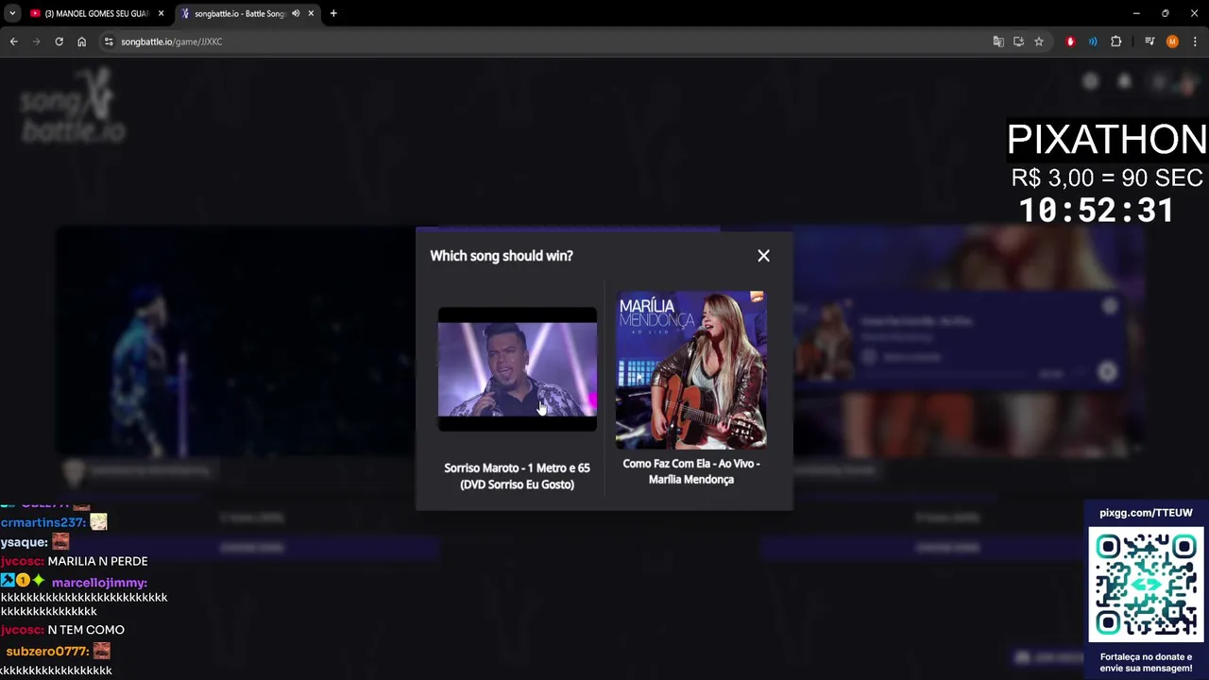Click the MARILIA N PERDE chat message
This screenshot has width=1209, height=680.
tap(97, 561)
